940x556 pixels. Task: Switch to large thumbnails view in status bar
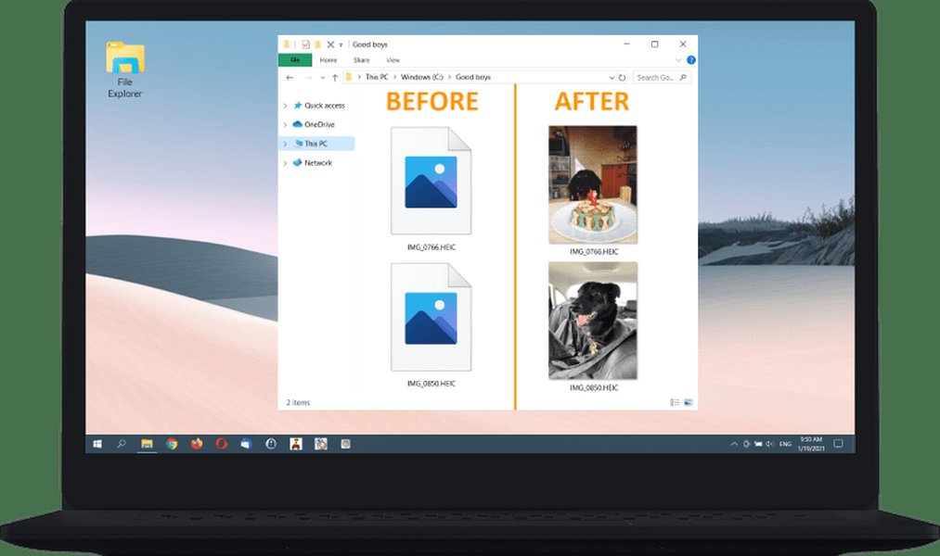click(689, 402)
